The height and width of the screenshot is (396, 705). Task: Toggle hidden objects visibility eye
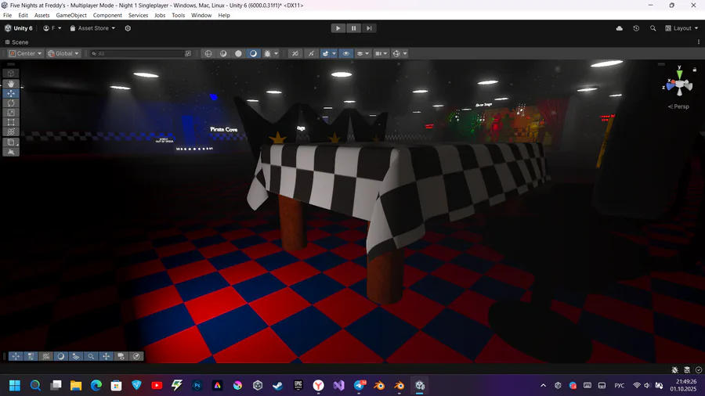coord(345,53)
